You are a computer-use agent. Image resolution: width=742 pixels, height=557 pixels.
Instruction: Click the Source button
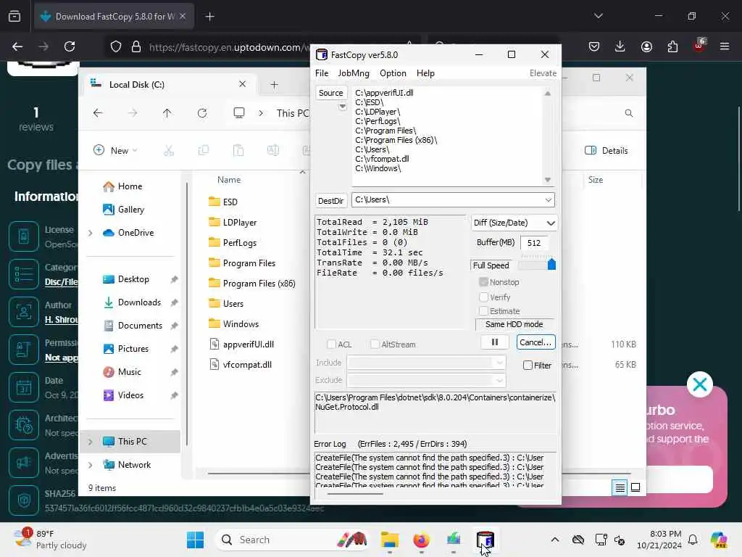point(330,93)
